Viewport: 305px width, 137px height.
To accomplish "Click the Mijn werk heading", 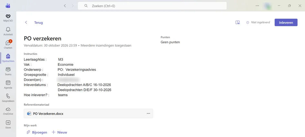I will (30, 125).
